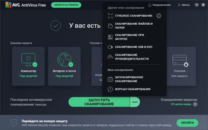Click the ПЕРЕЙТИ НА PREMIUM button
208x130 pixels.
tap(66, 5)
